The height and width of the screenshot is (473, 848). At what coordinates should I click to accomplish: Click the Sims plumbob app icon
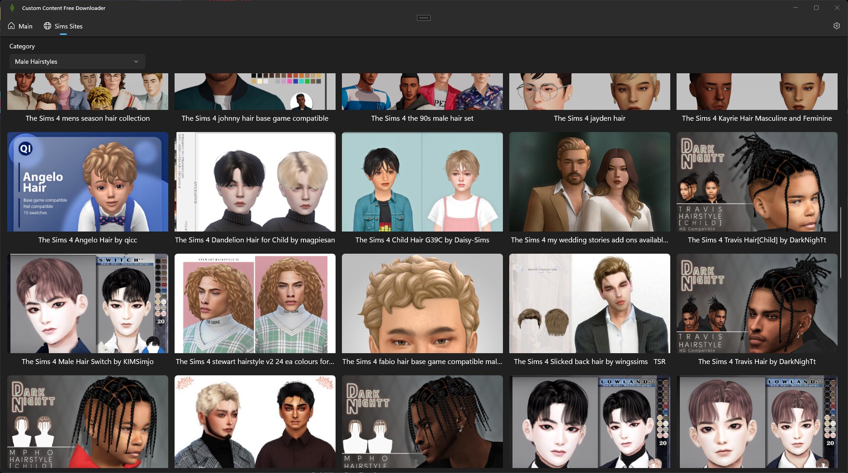12,8
